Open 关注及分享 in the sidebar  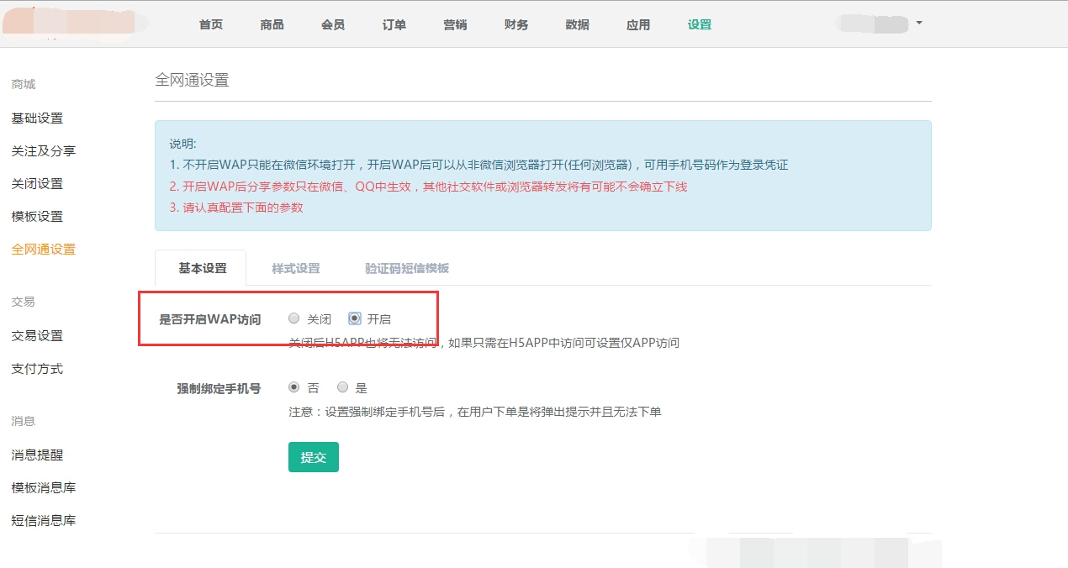[x=44, y=151]
